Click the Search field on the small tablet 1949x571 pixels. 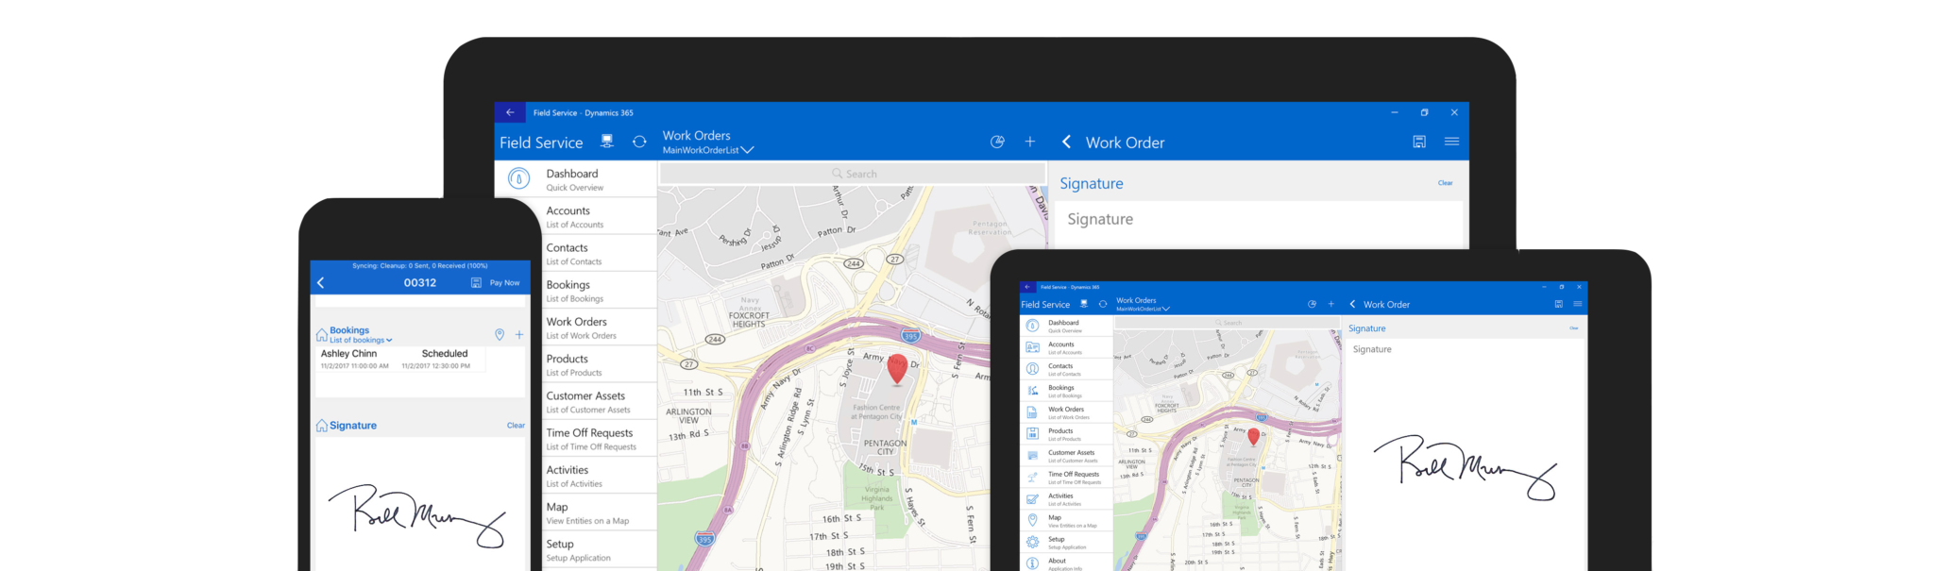1227,323
